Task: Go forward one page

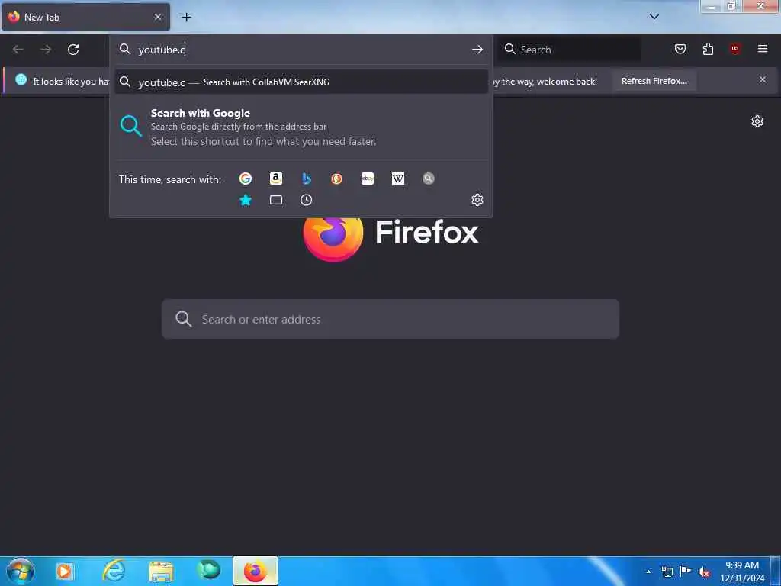Action: tap(46, 50)
